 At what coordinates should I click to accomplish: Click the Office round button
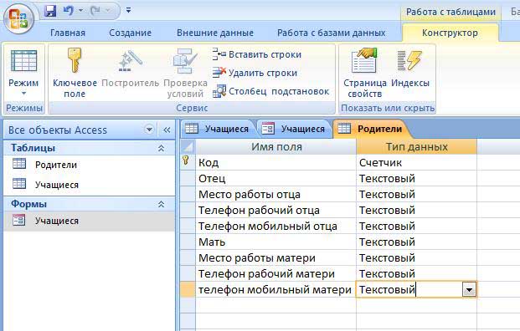(x=18, y=18)
